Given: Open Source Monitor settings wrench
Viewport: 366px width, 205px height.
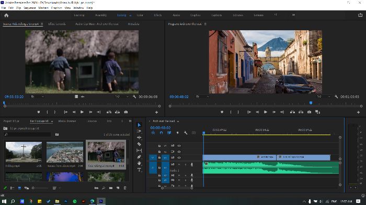Looking at the screenshot, I should click(134, 97).
